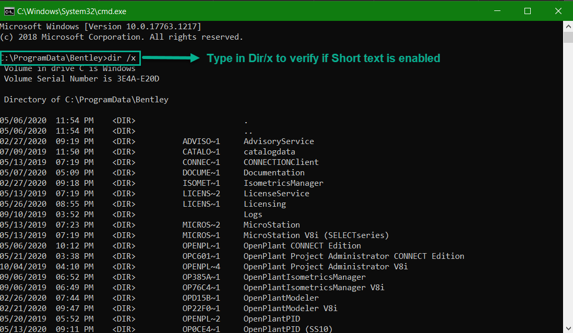This screenshot has width=573, height=333.
Task: Click the vertical scrollbar thumb
Action: click(x=568, y=37)
